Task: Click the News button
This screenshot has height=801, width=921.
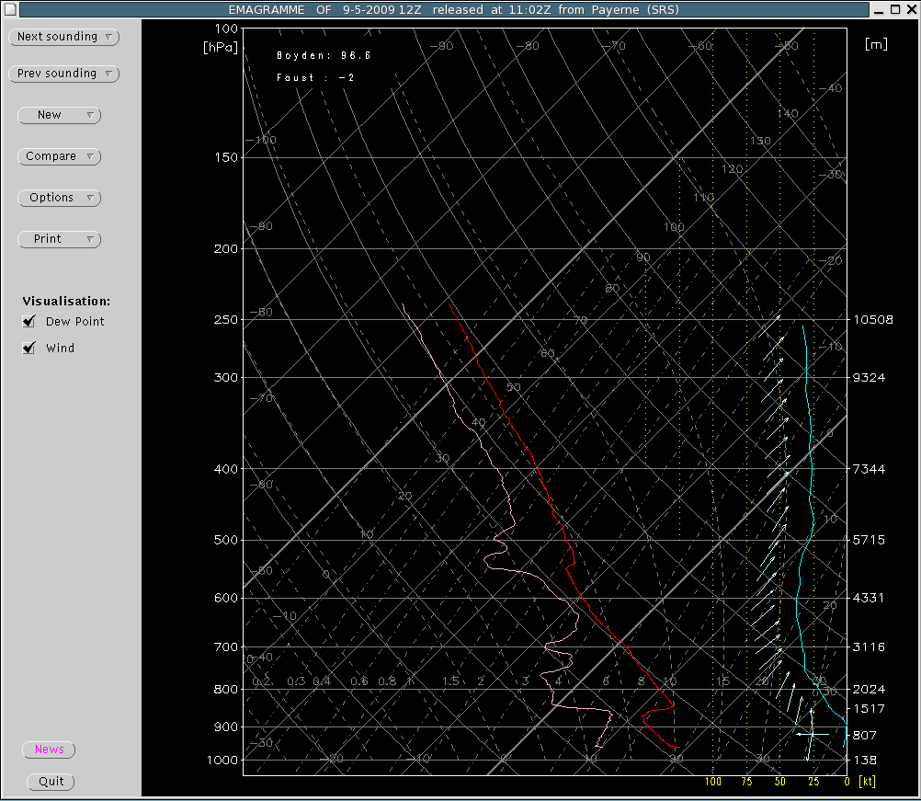Action: [x=49, y=750]
